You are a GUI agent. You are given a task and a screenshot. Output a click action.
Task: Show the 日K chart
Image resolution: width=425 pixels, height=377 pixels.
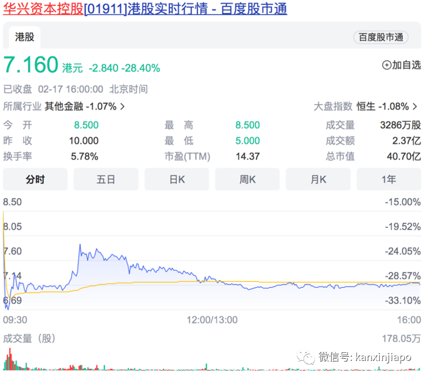pos(177,179)
